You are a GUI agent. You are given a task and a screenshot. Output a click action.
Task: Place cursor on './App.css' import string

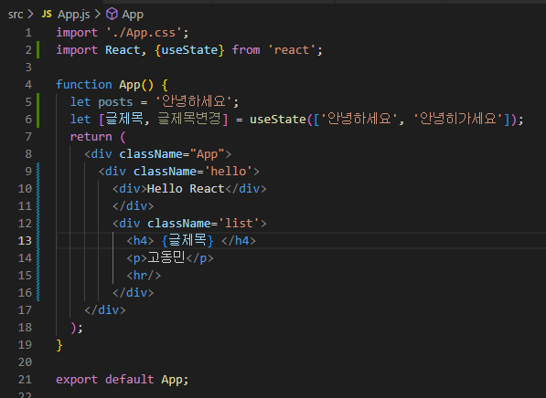[x=144, y=33]
